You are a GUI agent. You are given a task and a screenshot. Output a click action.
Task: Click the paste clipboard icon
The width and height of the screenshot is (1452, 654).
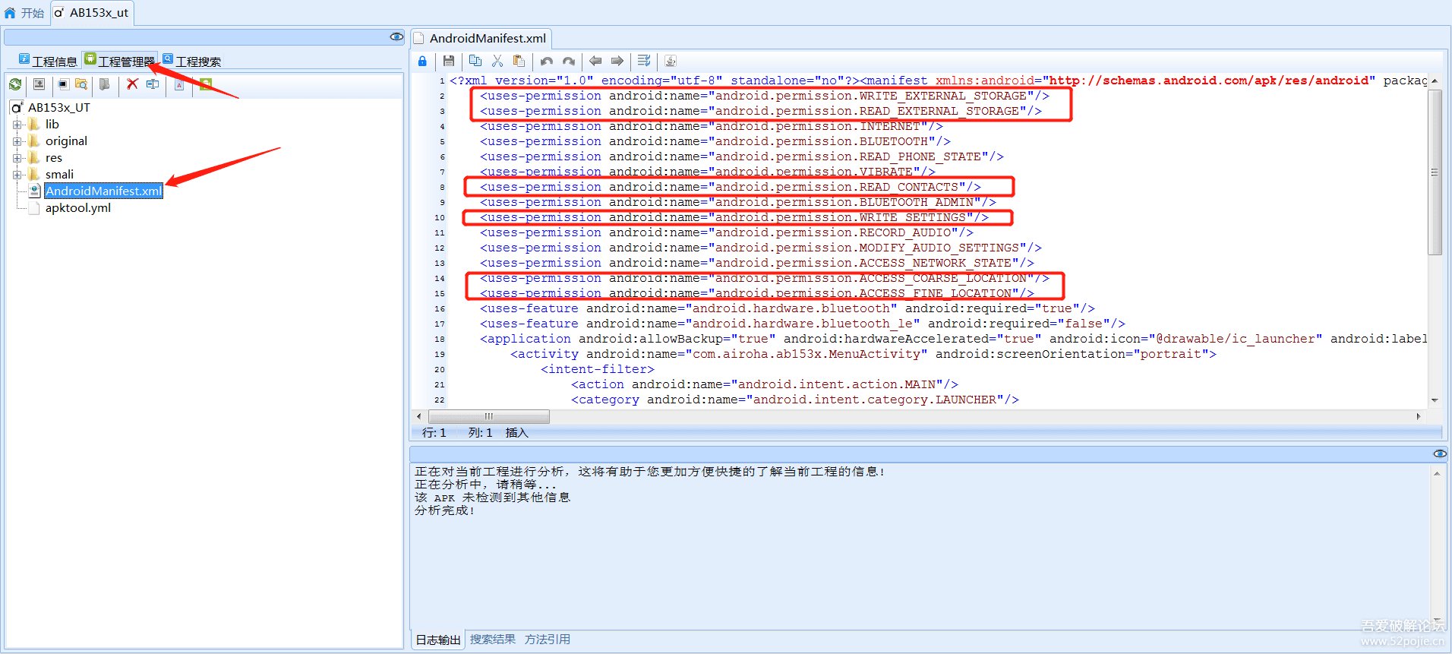(519, 62)
